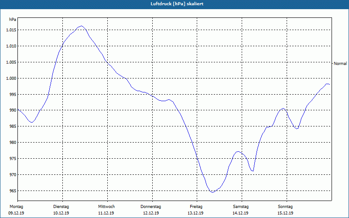
Task: Click the 975 axis value
Action: tap(13, 159)
